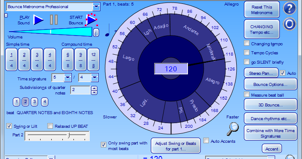The height and width of the screenshot is (159, 302).
Task: Start the Bounce animation play icon
Action: [91, 20]
